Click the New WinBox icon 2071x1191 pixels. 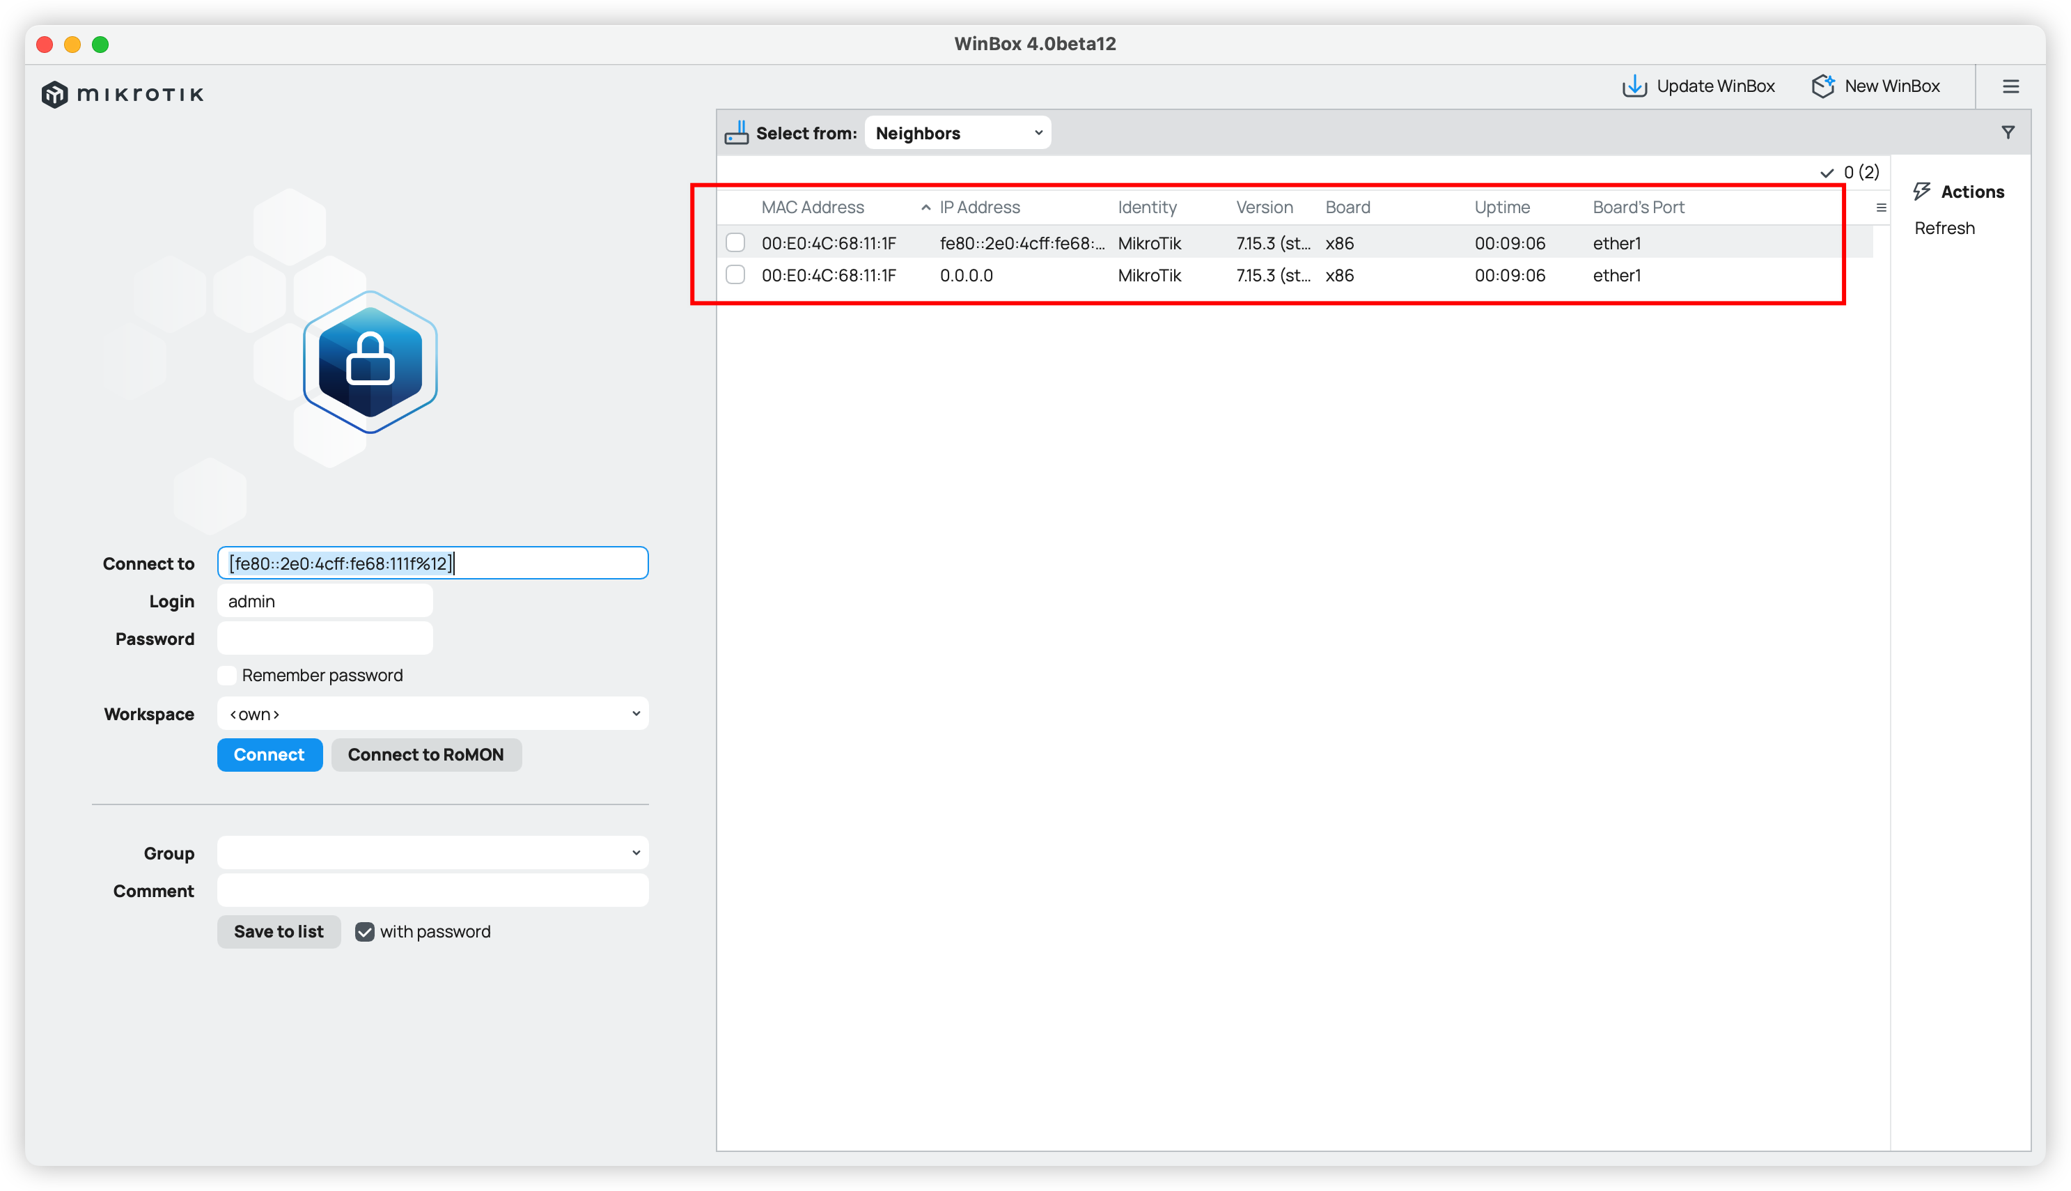[1822, 86]
